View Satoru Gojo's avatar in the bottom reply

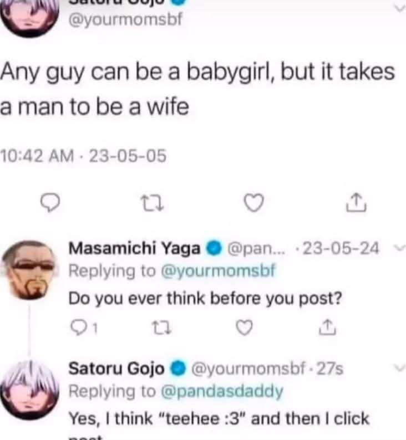tap(29, 390)
